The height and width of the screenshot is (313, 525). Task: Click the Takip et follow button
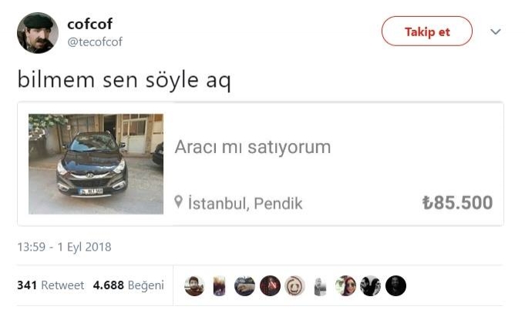coord(427,32)
